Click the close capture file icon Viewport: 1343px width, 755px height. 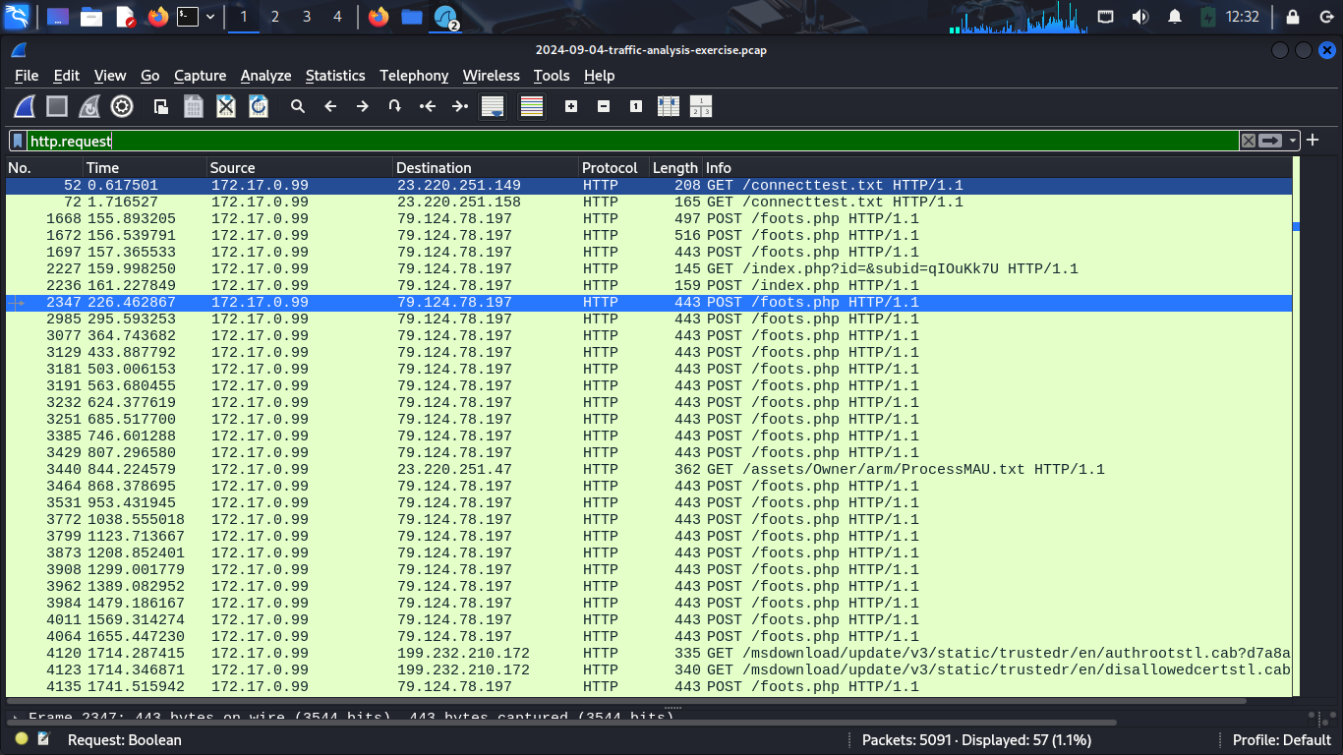point(226,106)
